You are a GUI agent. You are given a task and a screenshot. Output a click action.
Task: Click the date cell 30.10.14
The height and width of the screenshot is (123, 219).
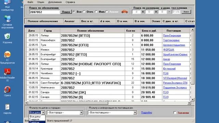pyautogui.click(x=33, y=69)
